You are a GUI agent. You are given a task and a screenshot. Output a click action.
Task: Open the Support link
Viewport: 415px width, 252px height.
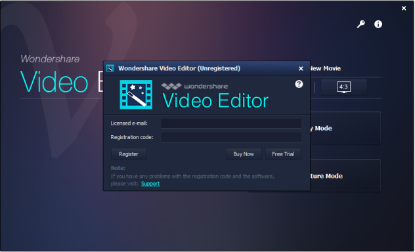[150, 184]
